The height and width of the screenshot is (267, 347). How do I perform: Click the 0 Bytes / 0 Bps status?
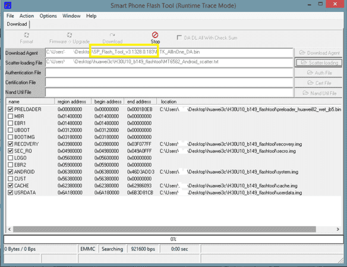point(20,249)
